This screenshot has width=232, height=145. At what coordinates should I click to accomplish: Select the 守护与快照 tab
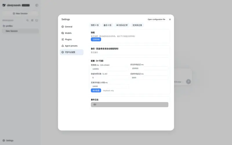[72, 52]
